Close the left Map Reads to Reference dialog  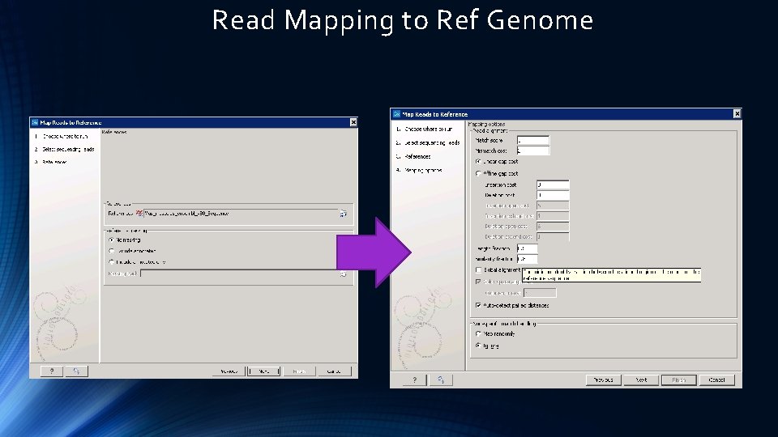(x=353, y=122)
